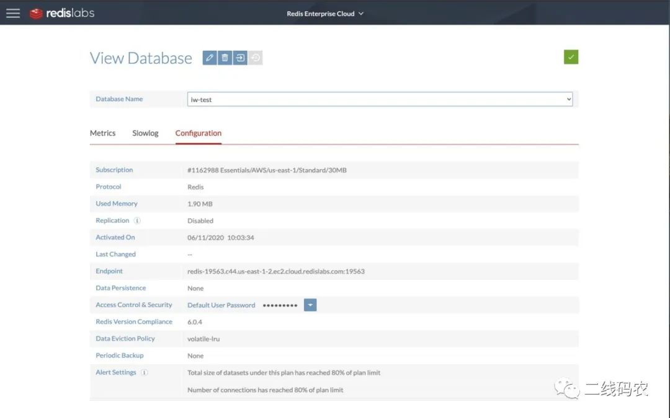Click the green checkmark status button
670x418 pixels.
571,57
